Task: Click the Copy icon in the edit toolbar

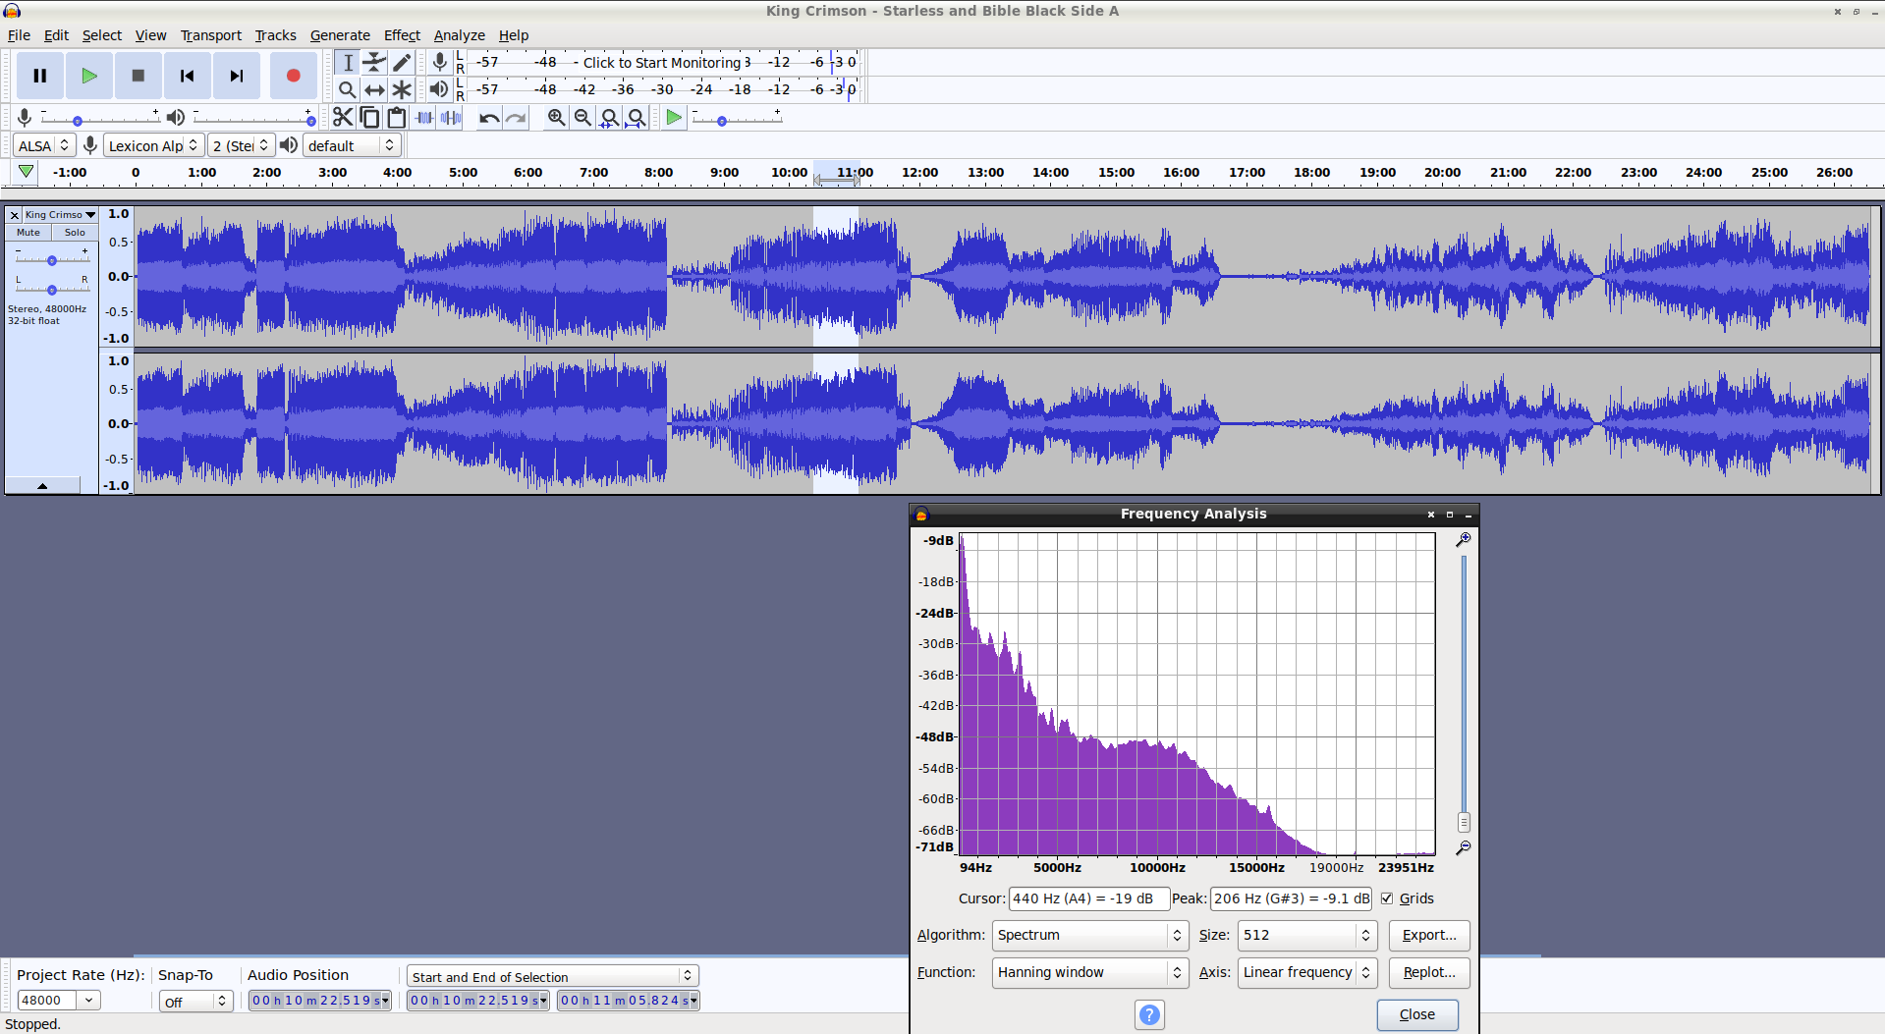Action: tap(370, 118)
